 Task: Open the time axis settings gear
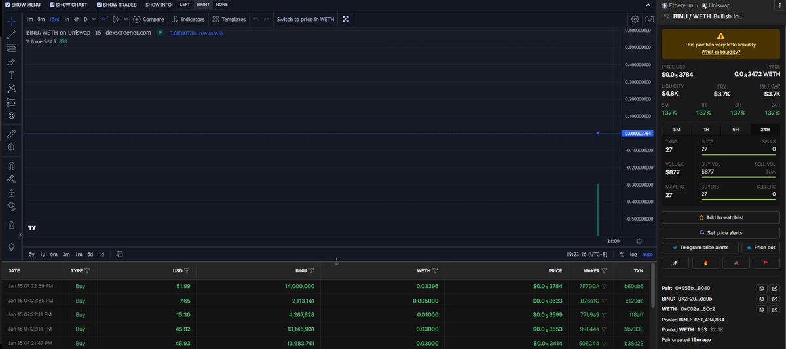click(639, 241)
